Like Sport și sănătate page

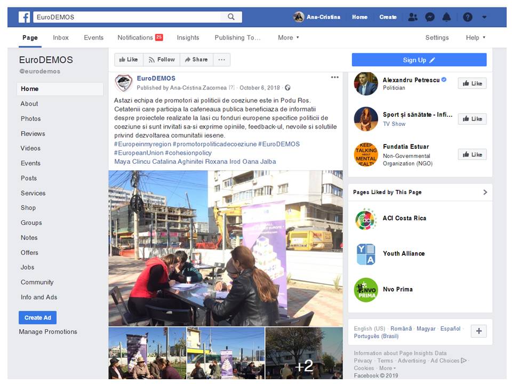click(472, 119)
